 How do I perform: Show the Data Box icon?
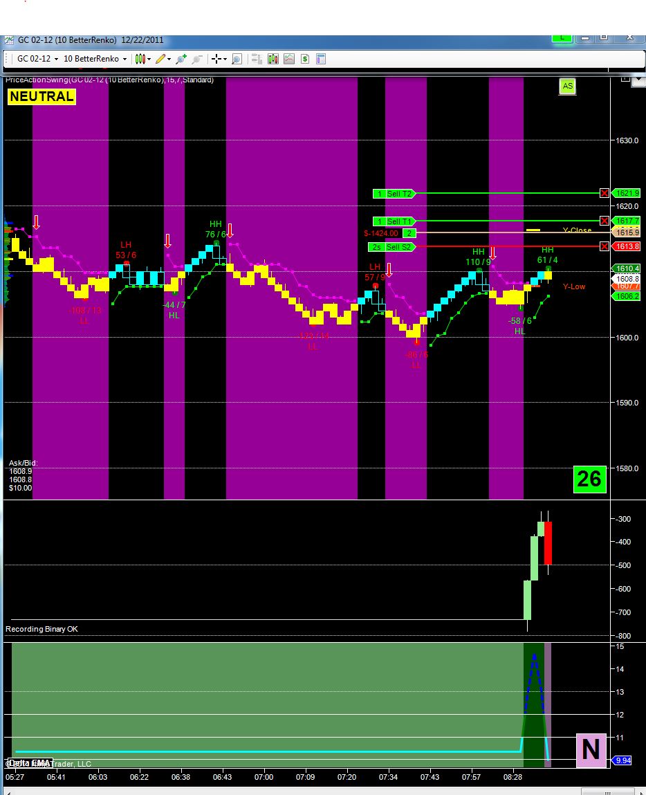point(257,59)
